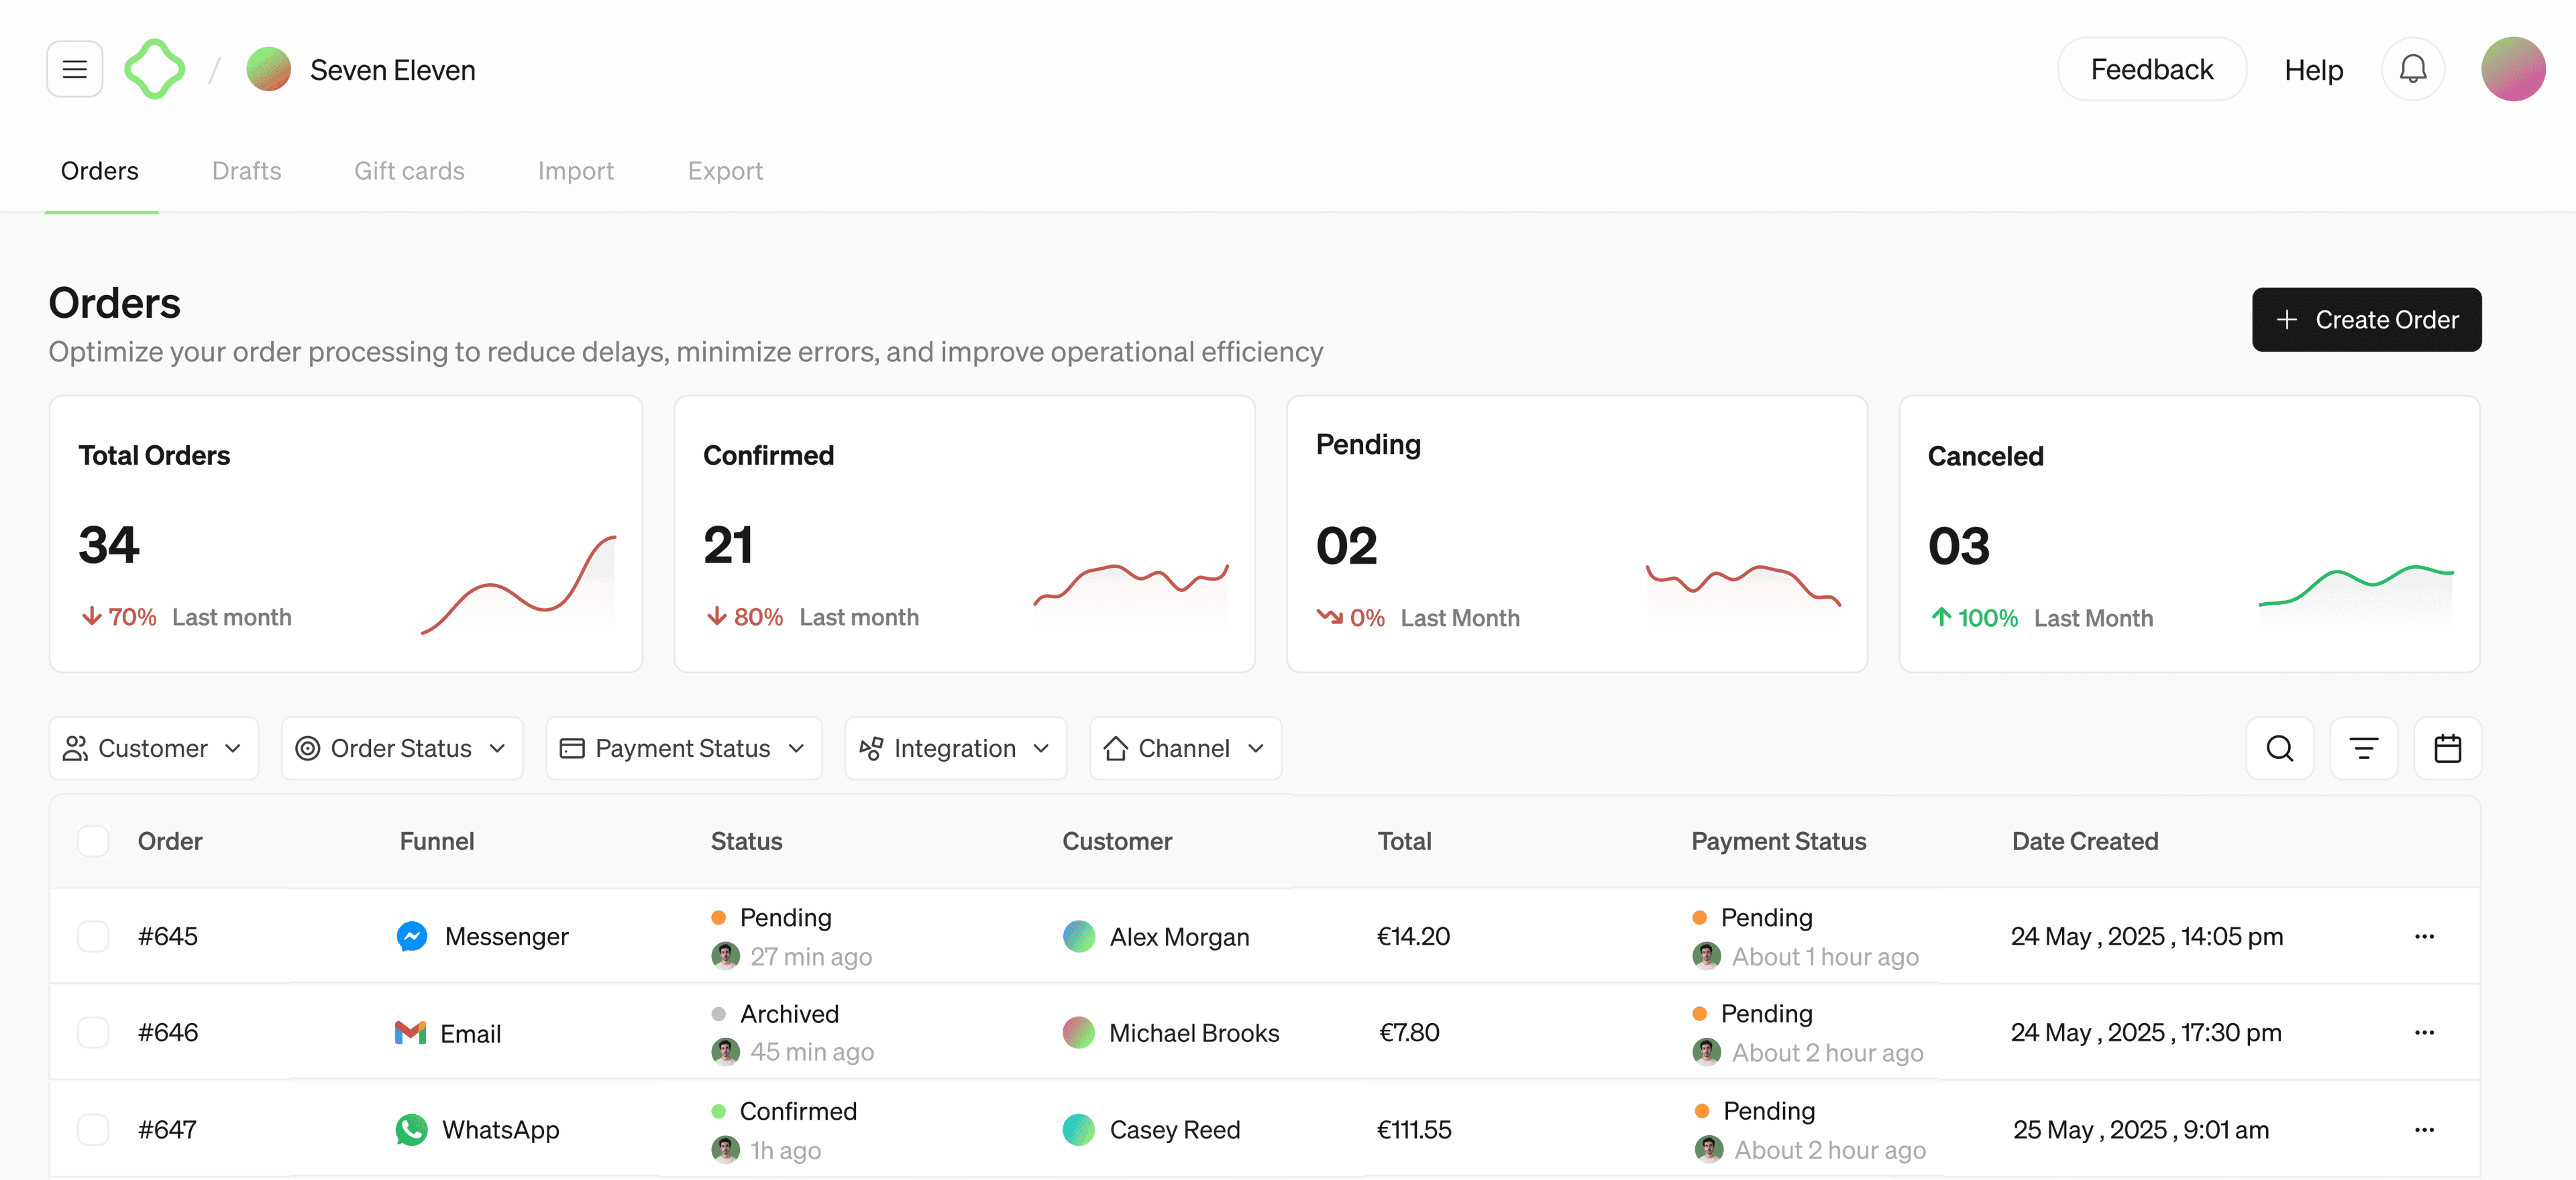Expand the Customer filter dropdown
The height and width of the screenshot is (1180, 2576).
(153, 748)
